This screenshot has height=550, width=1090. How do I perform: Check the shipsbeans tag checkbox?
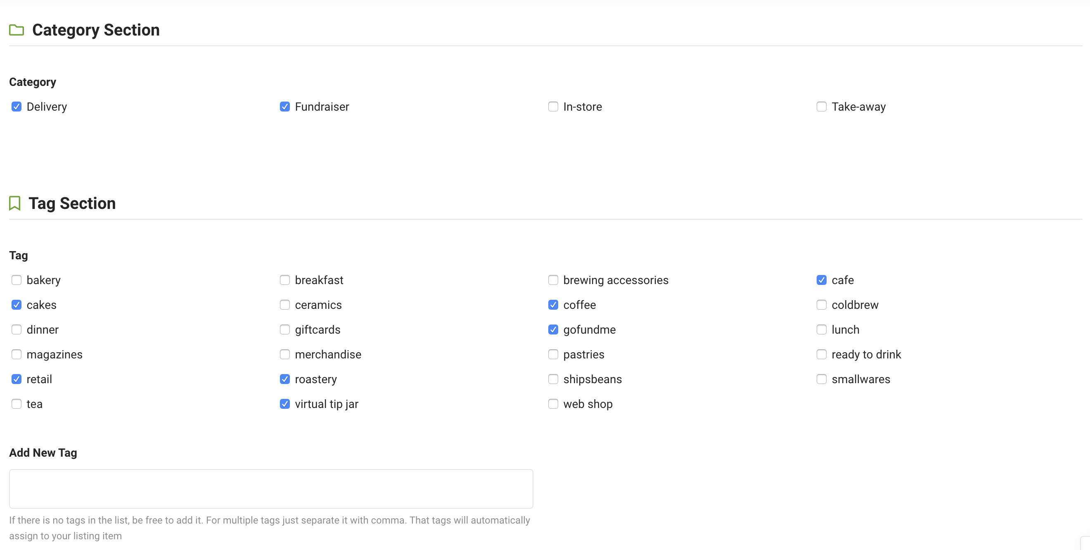(x=553, y=379)
